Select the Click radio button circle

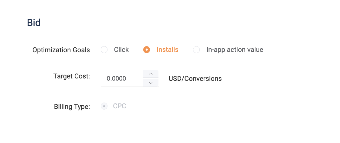point(104,50)
